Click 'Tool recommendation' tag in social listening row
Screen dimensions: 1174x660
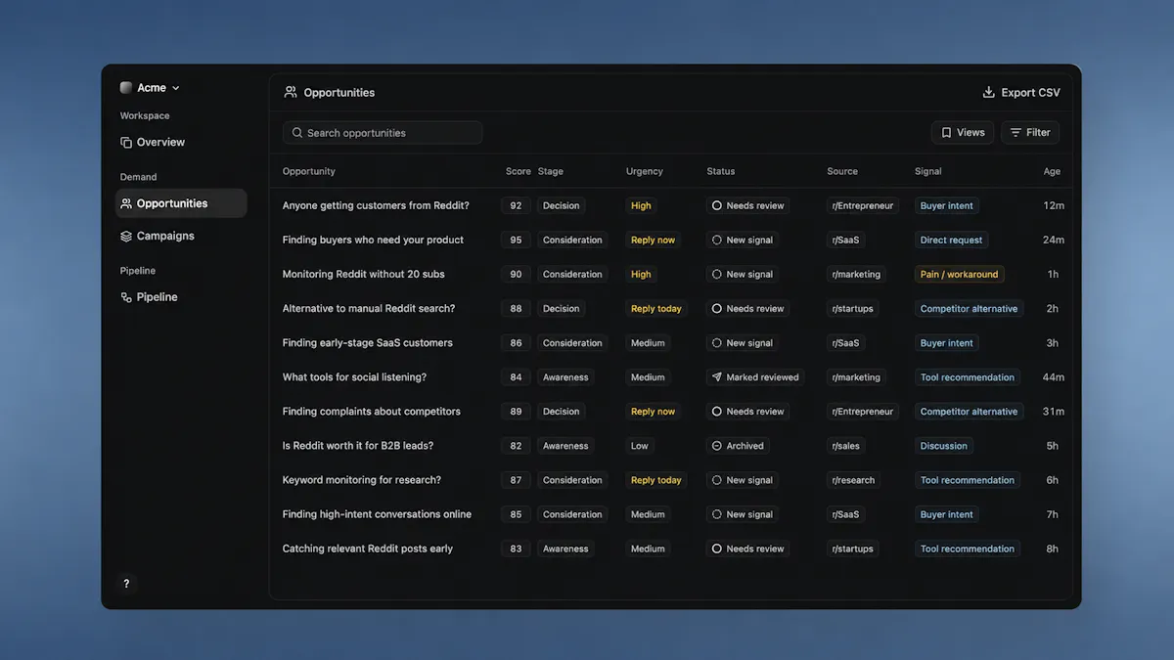968,377
